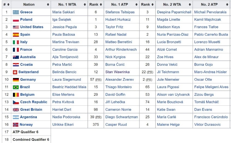231x143 pixels.
Task: Sort by No. 1 WTA column arrows
Action: [85, 5]
